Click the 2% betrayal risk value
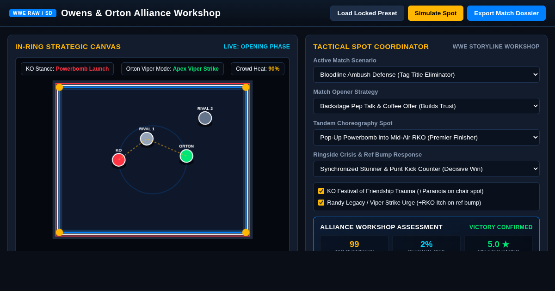The image size is (555, 291). tap(426, 244)
